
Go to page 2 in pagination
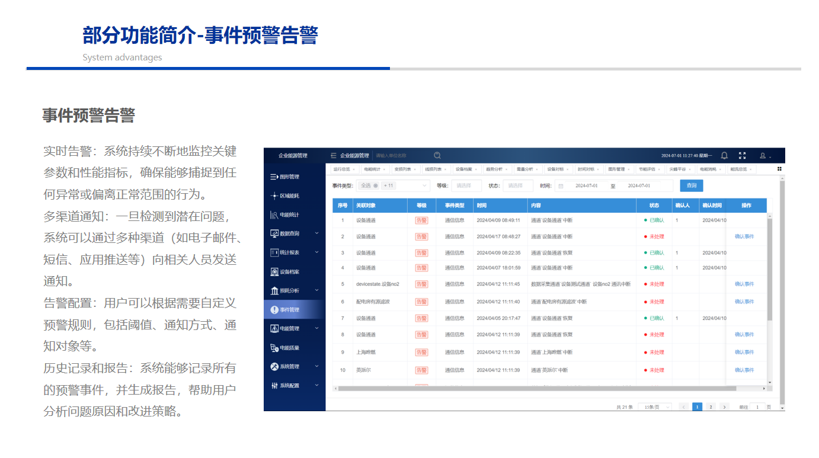(x=711, y=407)
